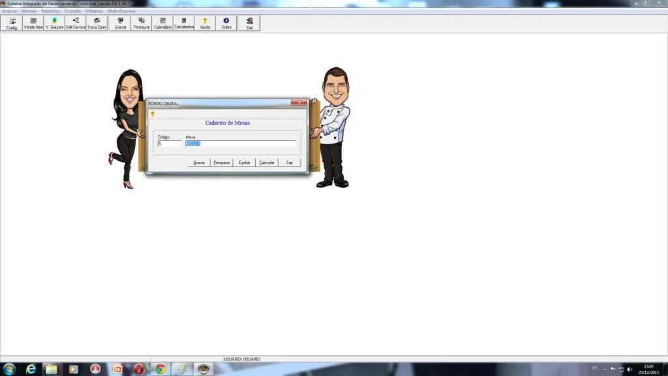Click the Cadastro de Mesas heading
Screen dimensions: 668x376
coord(228,123)
